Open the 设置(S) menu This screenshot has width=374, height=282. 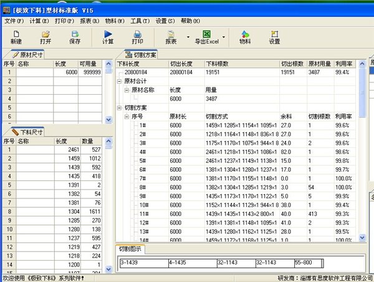[165, 21]
